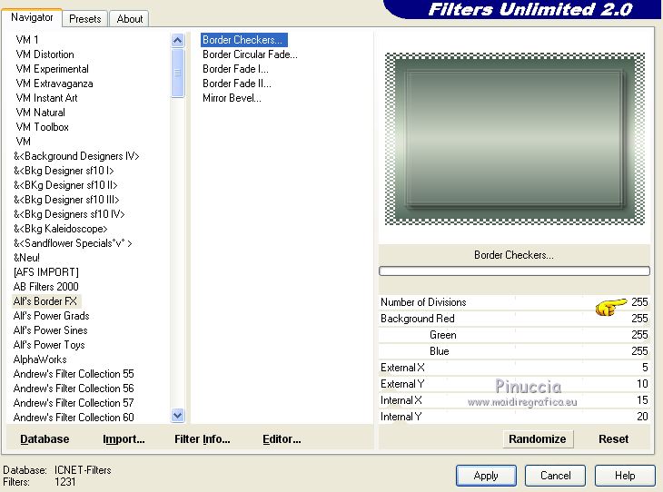Open Filter Info dialog

point(203,439)
